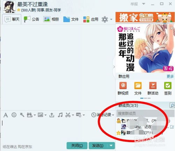Expand the dropdown arrow left of the clock icon
The height and width of the screenshot is (151, 175).
84,115
